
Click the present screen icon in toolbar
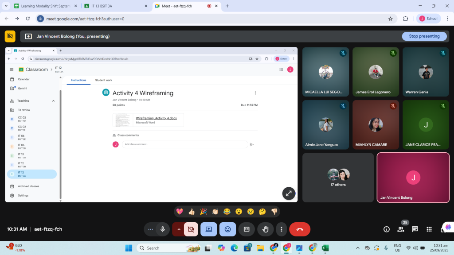tap(209, 229)
